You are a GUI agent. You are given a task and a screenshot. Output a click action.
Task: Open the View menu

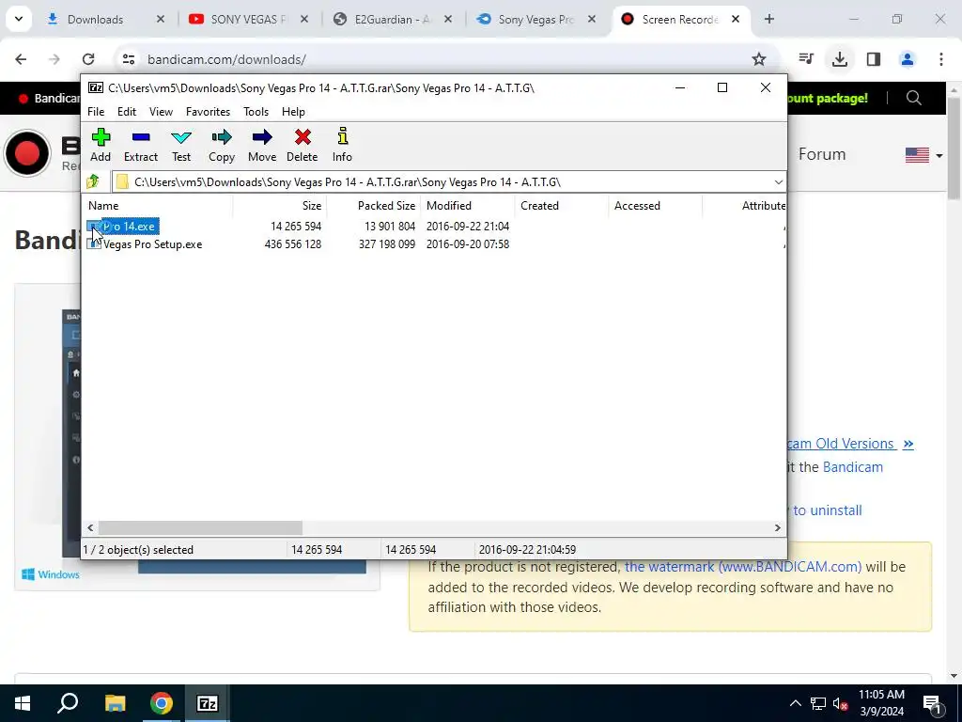click(161, 112)
